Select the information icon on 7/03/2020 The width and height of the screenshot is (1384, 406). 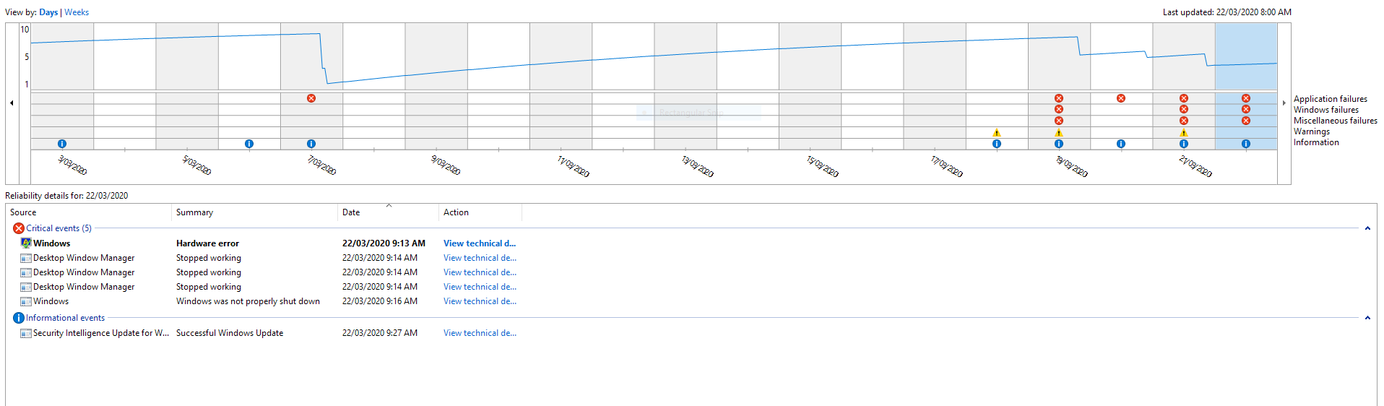click(311, 144)
